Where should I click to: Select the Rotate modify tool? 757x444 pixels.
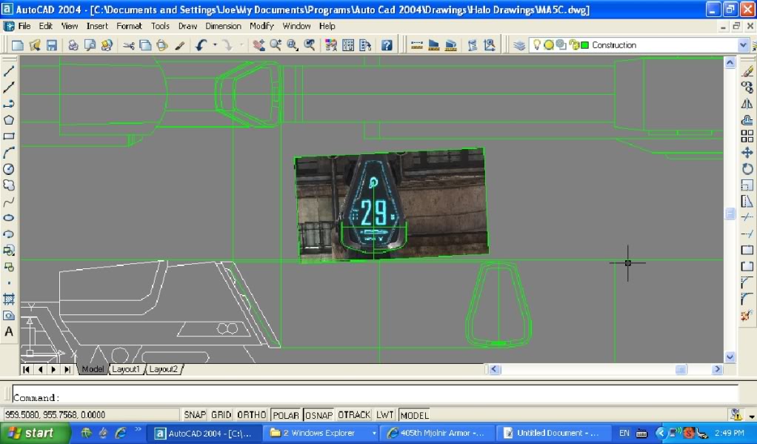pyautogui.click(x=747, y=169)
